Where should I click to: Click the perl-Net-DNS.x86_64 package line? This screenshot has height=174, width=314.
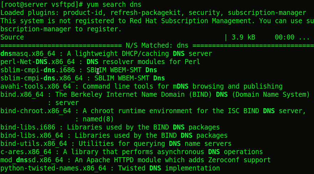(100, 62)
